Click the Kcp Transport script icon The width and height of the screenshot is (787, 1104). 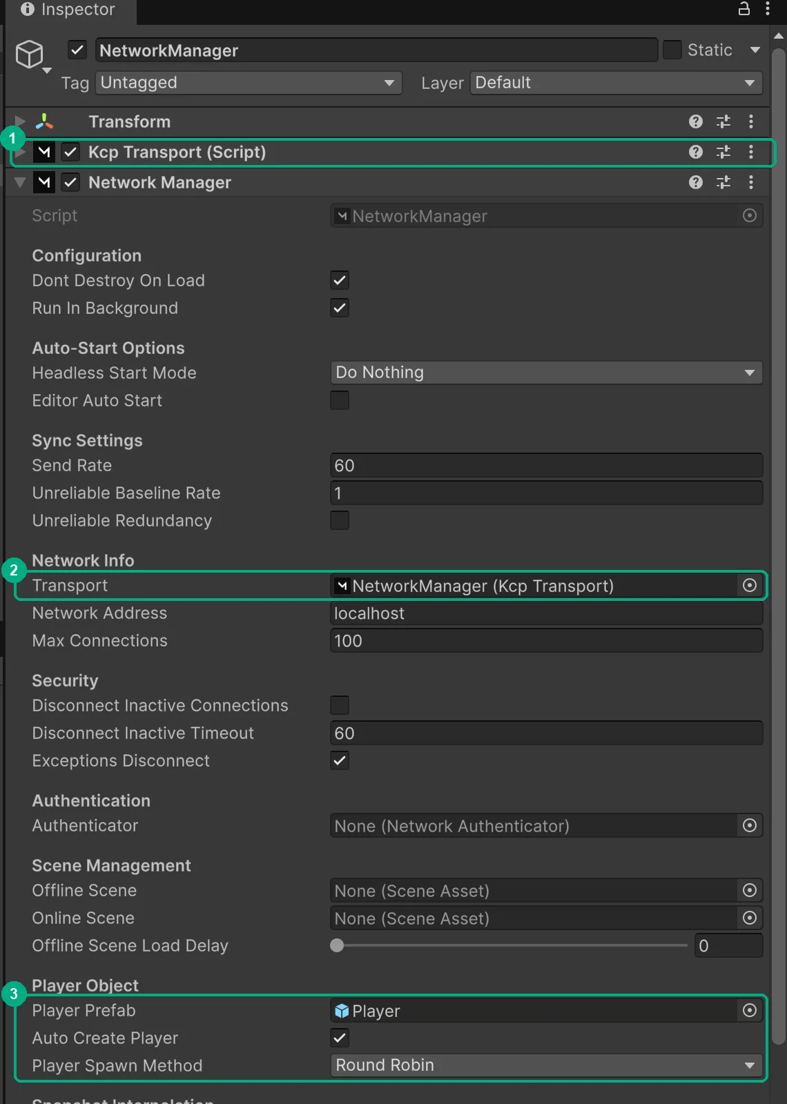(44, 152)
